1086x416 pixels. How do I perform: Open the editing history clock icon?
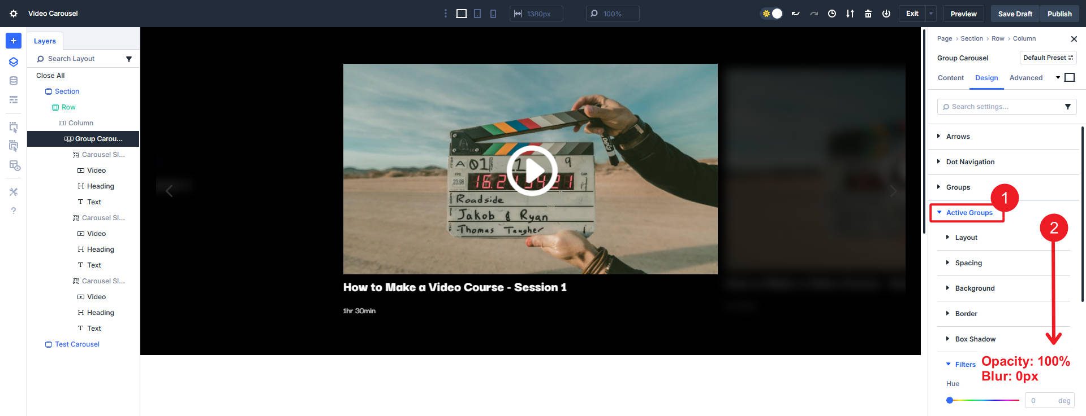pyautogui.click(x=831, y=14)
